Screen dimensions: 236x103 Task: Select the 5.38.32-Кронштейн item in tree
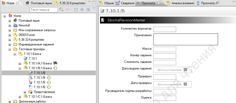pos(31,40)
